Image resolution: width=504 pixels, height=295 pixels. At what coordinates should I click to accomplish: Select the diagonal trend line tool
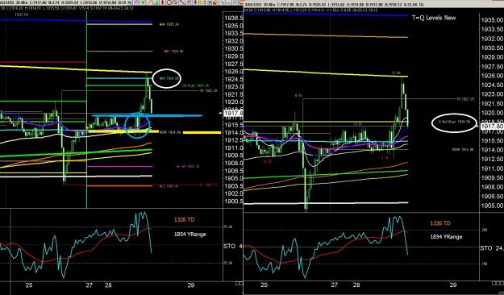[182, 2]
